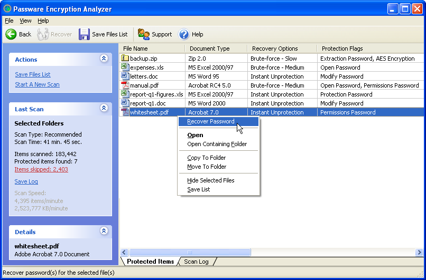Click the Passware title bar application icon
The image size is (426, 280).
point(7,9)
